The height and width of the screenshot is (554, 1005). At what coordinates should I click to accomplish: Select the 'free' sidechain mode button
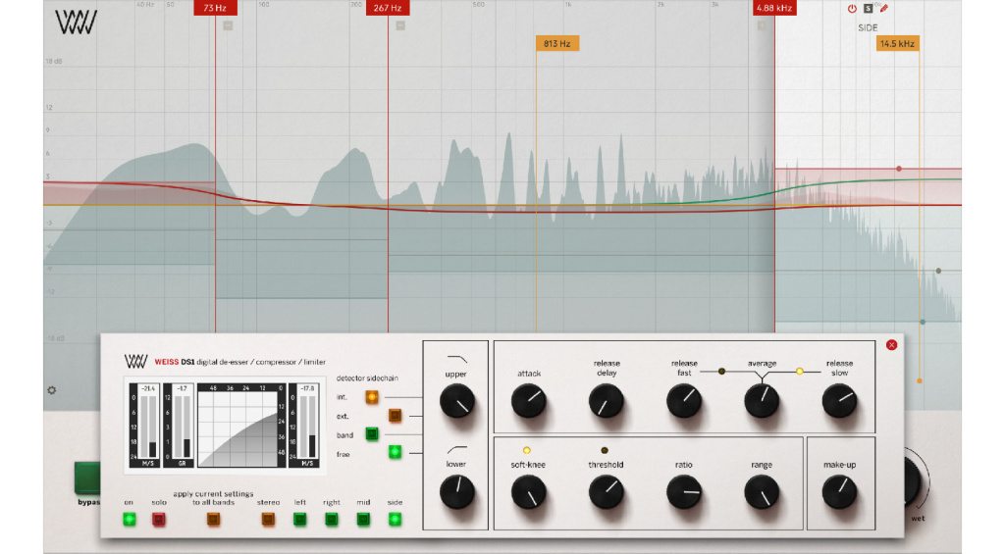point(395,453)
